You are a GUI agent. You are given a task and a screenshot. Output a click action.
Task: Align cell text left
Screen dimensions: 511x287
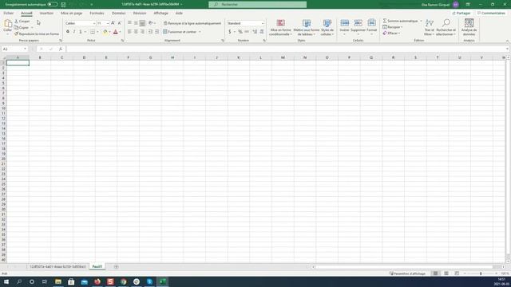coord(129,32)
